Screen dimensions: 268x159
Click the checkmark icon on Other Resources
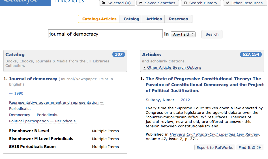point(228,3)
